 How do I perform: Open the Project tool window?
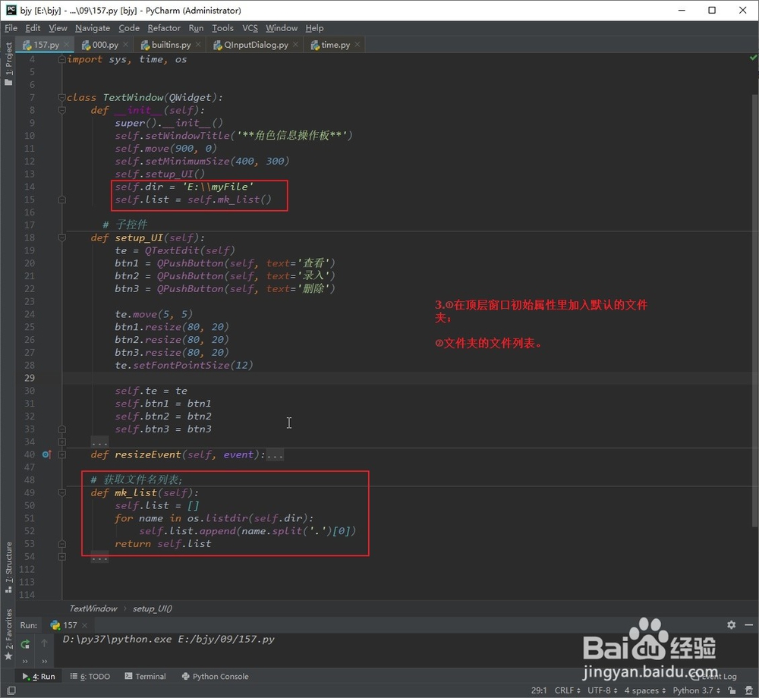tap(8, 64)
